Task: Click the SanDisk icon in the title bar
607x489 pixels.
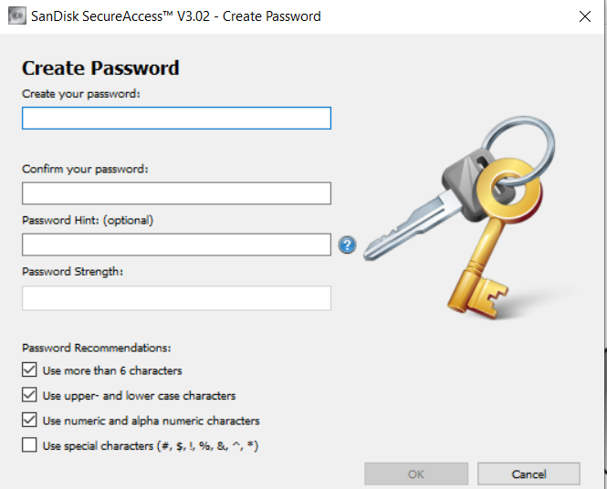Action: point(16,16)
